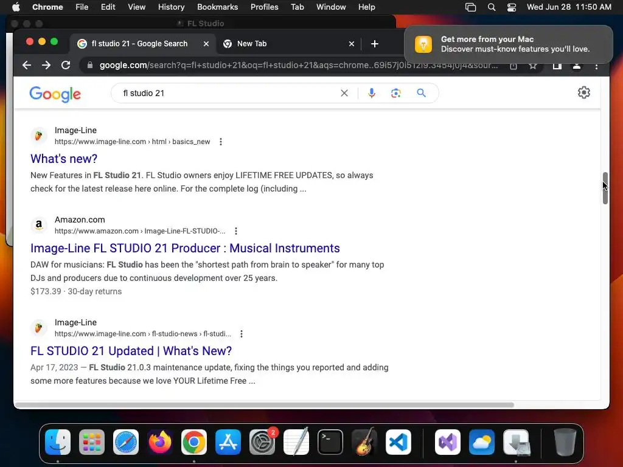Open a new tab with plus button
This screenshot has width=623, height=467.
pos(375,44)
